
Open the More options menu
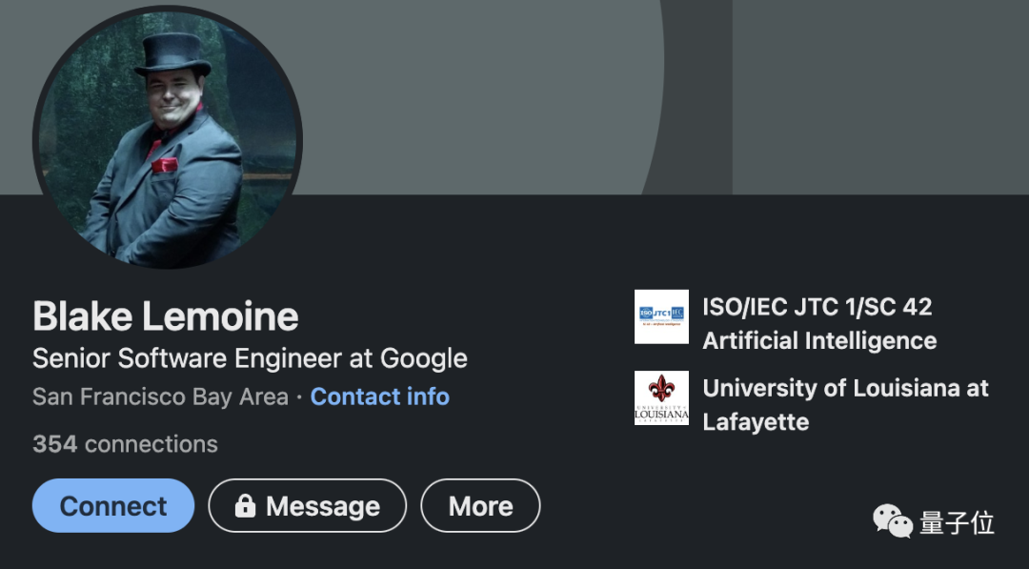coord(480,506)
